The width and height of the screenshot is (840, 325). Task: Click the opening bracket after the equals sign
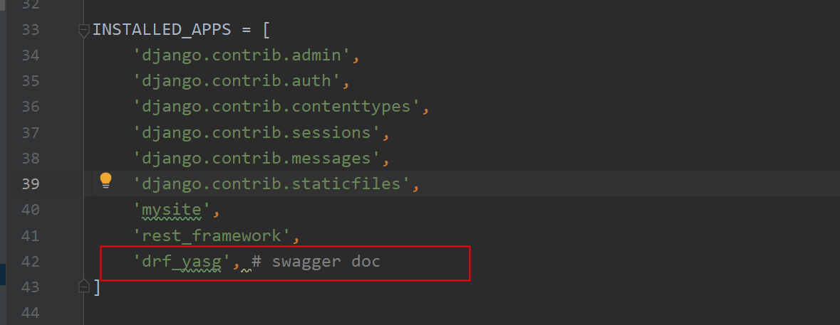pos(266,30)
